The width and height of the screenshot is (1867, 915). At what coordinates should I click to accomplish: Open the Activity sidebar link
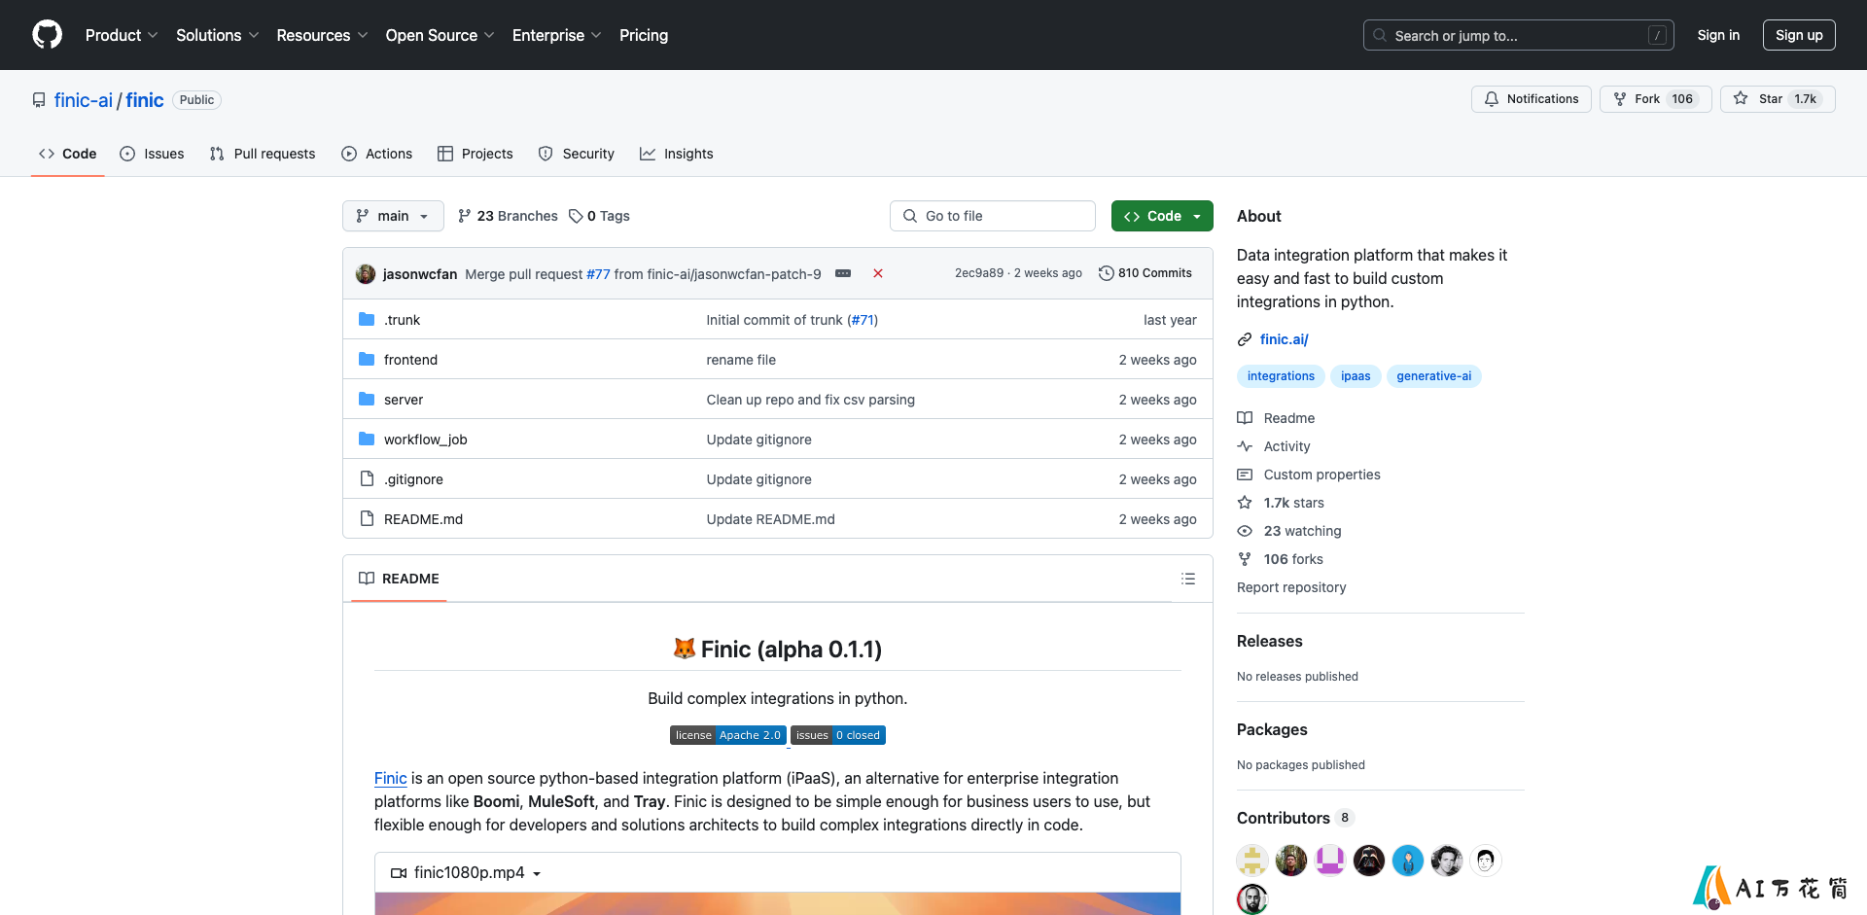1274,446
